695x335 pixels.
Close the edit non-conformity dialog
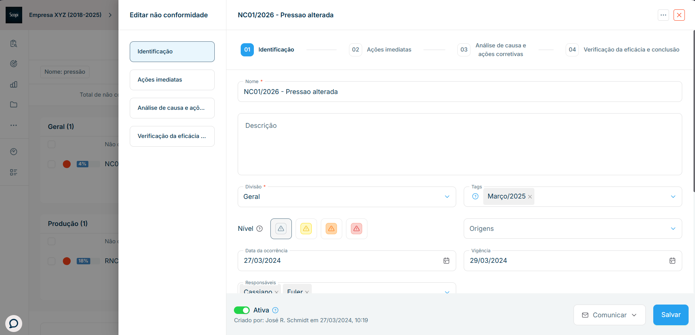coord(679,15)
